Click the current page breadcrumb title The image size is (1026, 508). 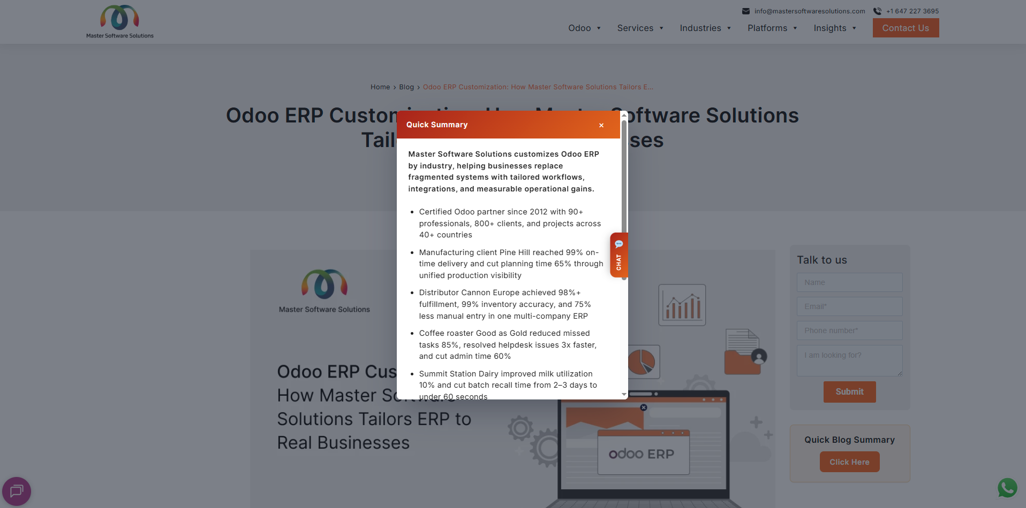pos(538,87)
